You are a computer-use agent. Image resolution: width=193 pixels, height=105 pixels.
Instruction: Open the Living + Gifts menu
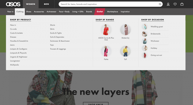click(78, 12)
